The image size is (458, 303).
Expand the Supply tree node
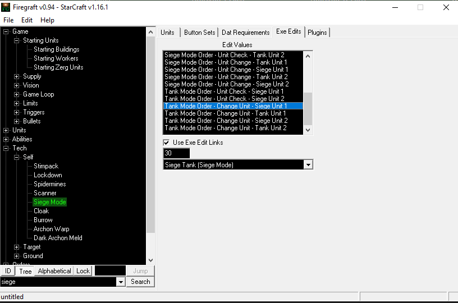click(17, 76)
